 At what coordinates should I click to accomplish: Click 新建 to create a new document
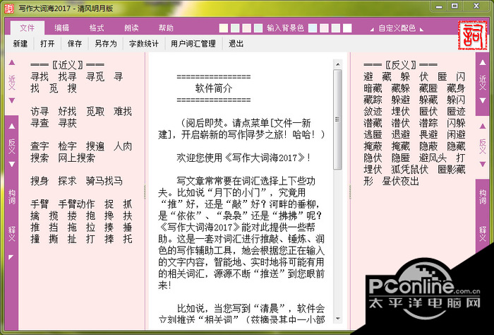(x=20, y=44)
